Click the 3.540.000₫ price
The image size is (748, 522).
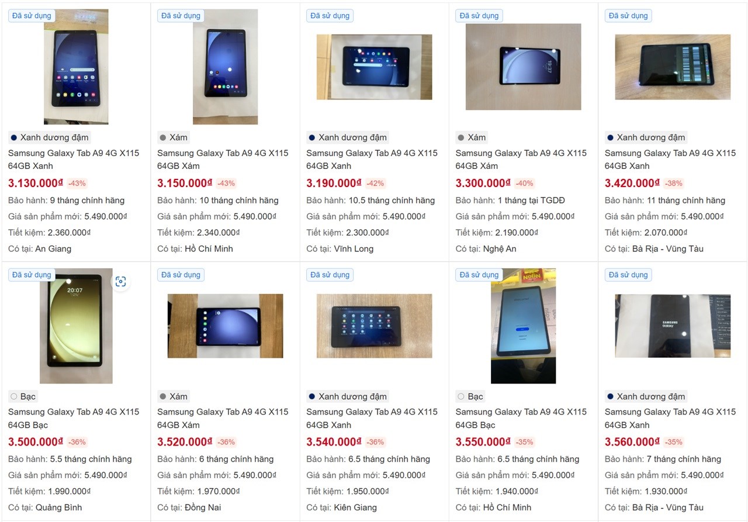click(x=334, y=442)
